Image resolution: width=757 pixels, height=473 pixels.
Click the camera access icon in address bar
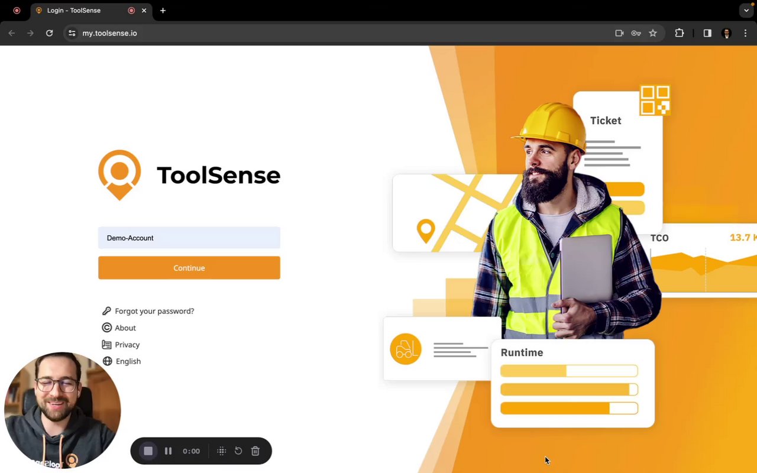click(x=619, y=33)
